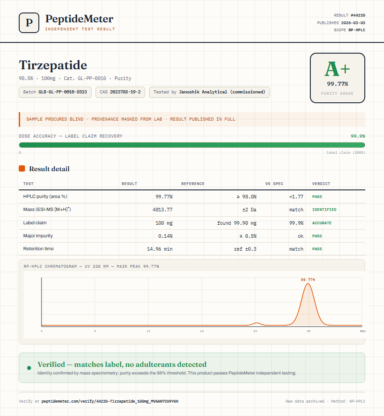Click the IDENTIFIED verdict label
The image size is (384, 416).
click(324, 210)
